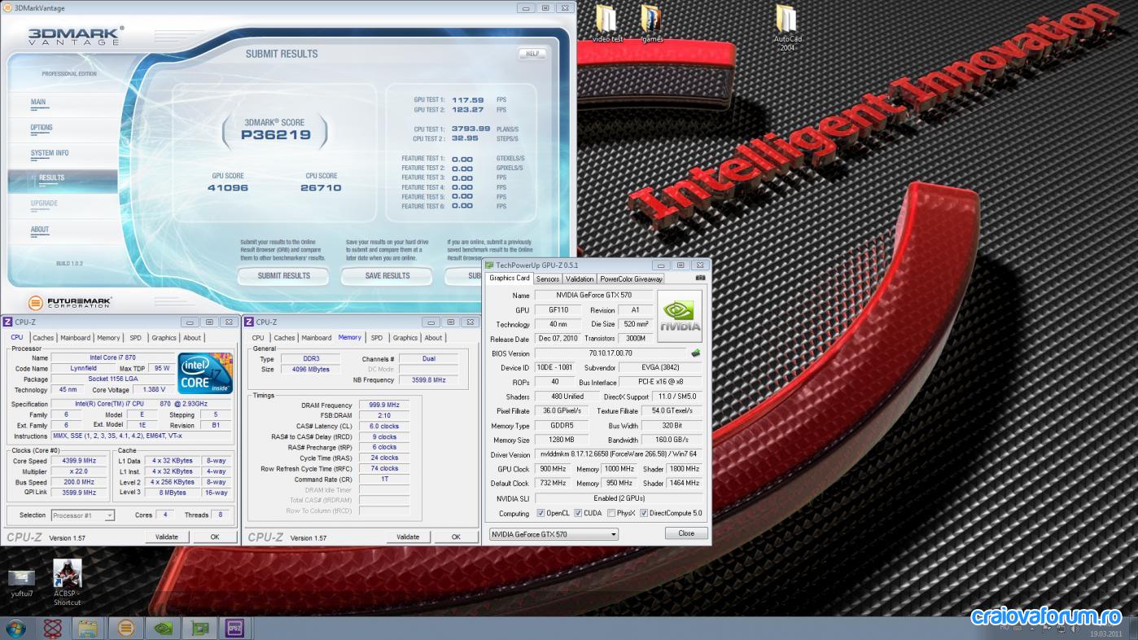Open Windows Explorer from the taskbar

pyautogui.click(x=88, y=628)
